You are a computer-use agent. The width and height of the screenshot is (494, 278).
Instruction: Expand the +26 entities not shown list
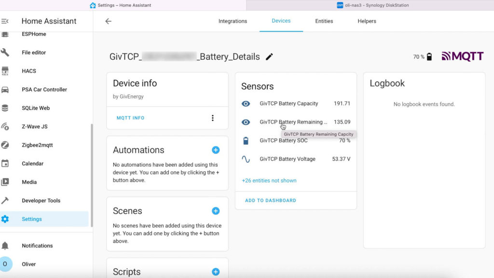pos(269,181)
